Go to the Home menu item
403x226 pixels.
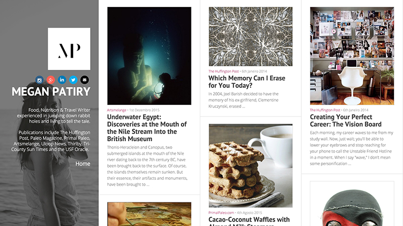click(x=83, y=164)
